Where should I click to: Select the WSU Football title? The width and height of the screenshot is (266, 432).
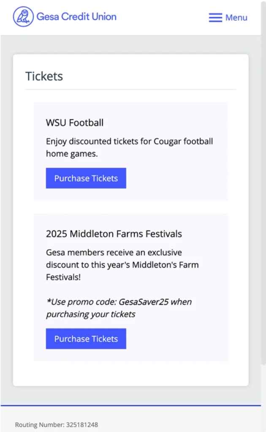tap(75, 123)
